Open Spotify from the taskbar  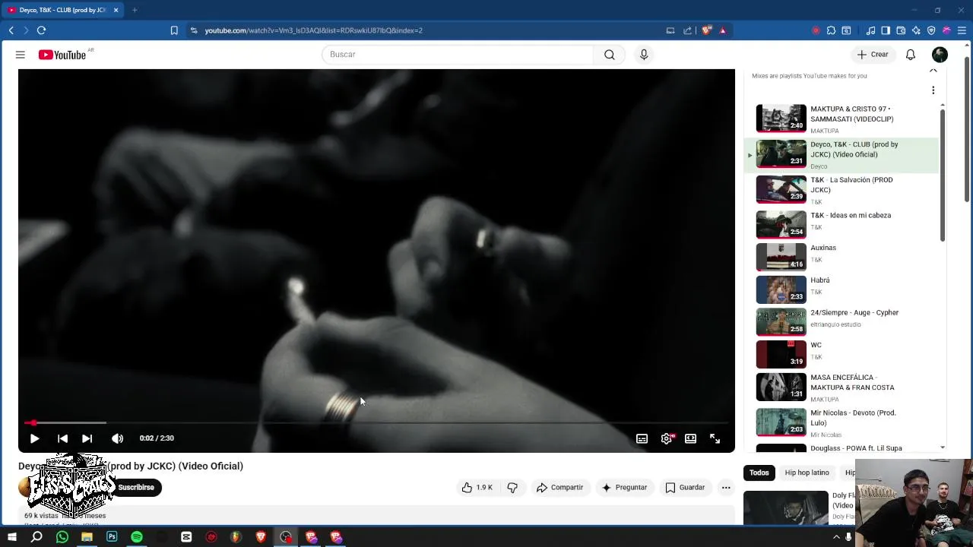point(137,537)
